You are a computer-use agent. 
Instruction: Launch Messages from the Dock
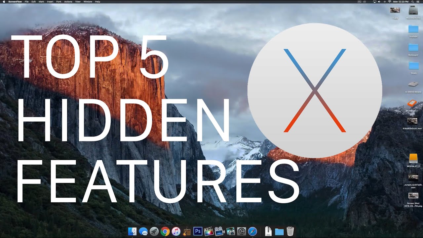(143, 231)
